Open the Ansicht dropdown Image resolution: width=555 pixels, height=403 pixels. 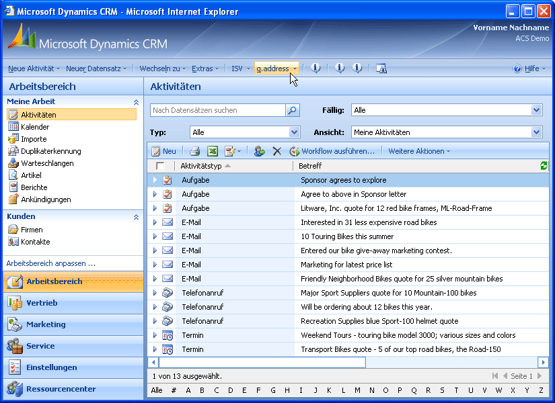(537, 132)
